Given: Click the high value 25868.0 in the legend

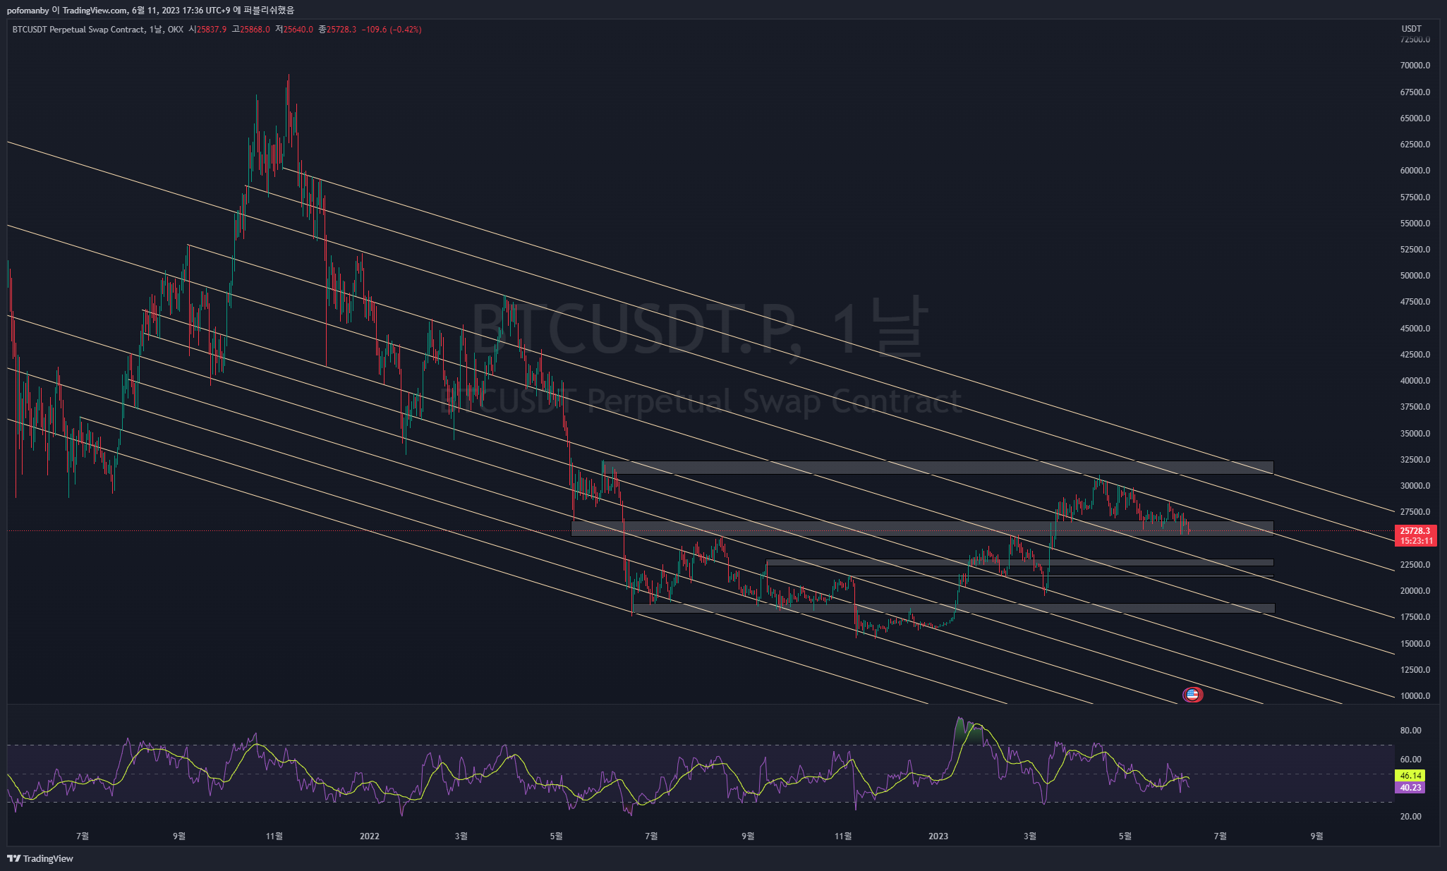Looking at the screenshot, I should 255,30.
